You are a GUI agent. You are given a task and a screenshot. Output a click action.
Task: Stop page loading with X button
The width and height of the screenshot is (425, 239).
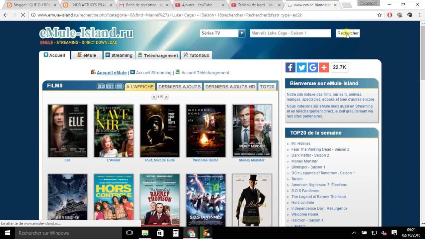[x=23, y=15]
